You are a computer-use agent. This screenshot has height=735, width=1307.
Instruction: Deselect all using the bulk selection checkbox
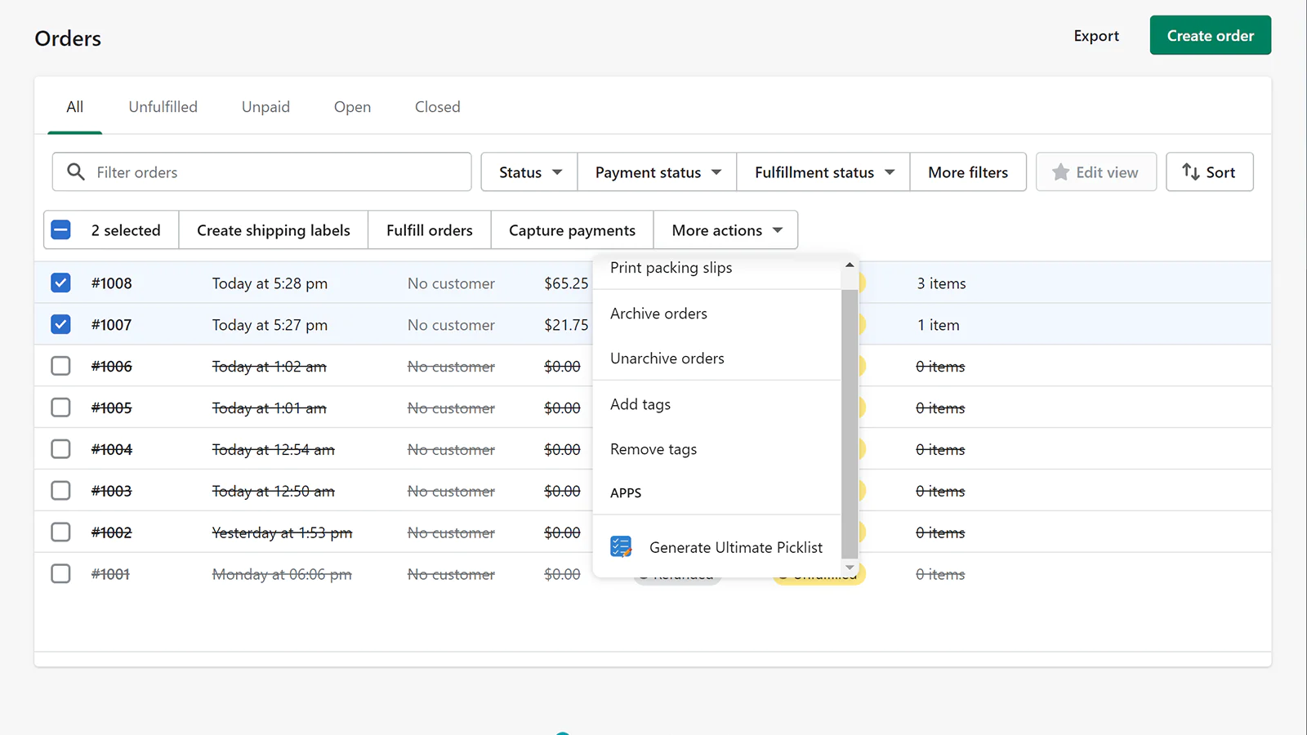(61, 230)
